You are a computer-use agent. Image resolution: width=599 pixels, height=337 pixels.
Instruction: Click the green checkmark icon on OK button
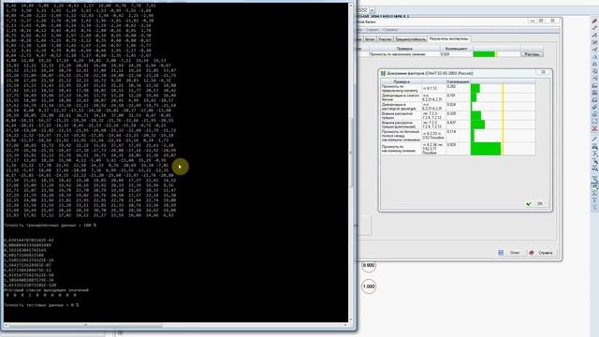coord(528,204)
